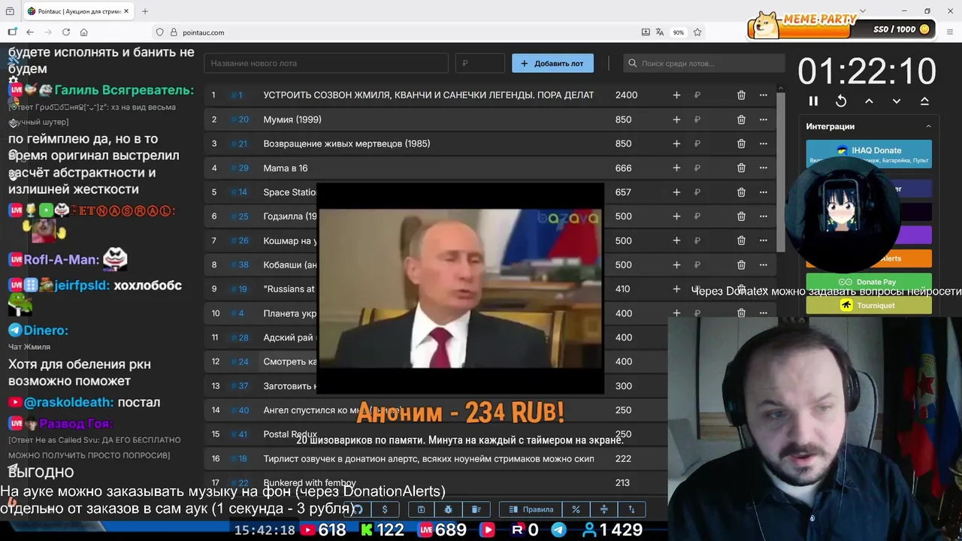The height and width of the screenshot is (541, 962).
Task: Open the browser translate page icon
Action: click(660, 32)
